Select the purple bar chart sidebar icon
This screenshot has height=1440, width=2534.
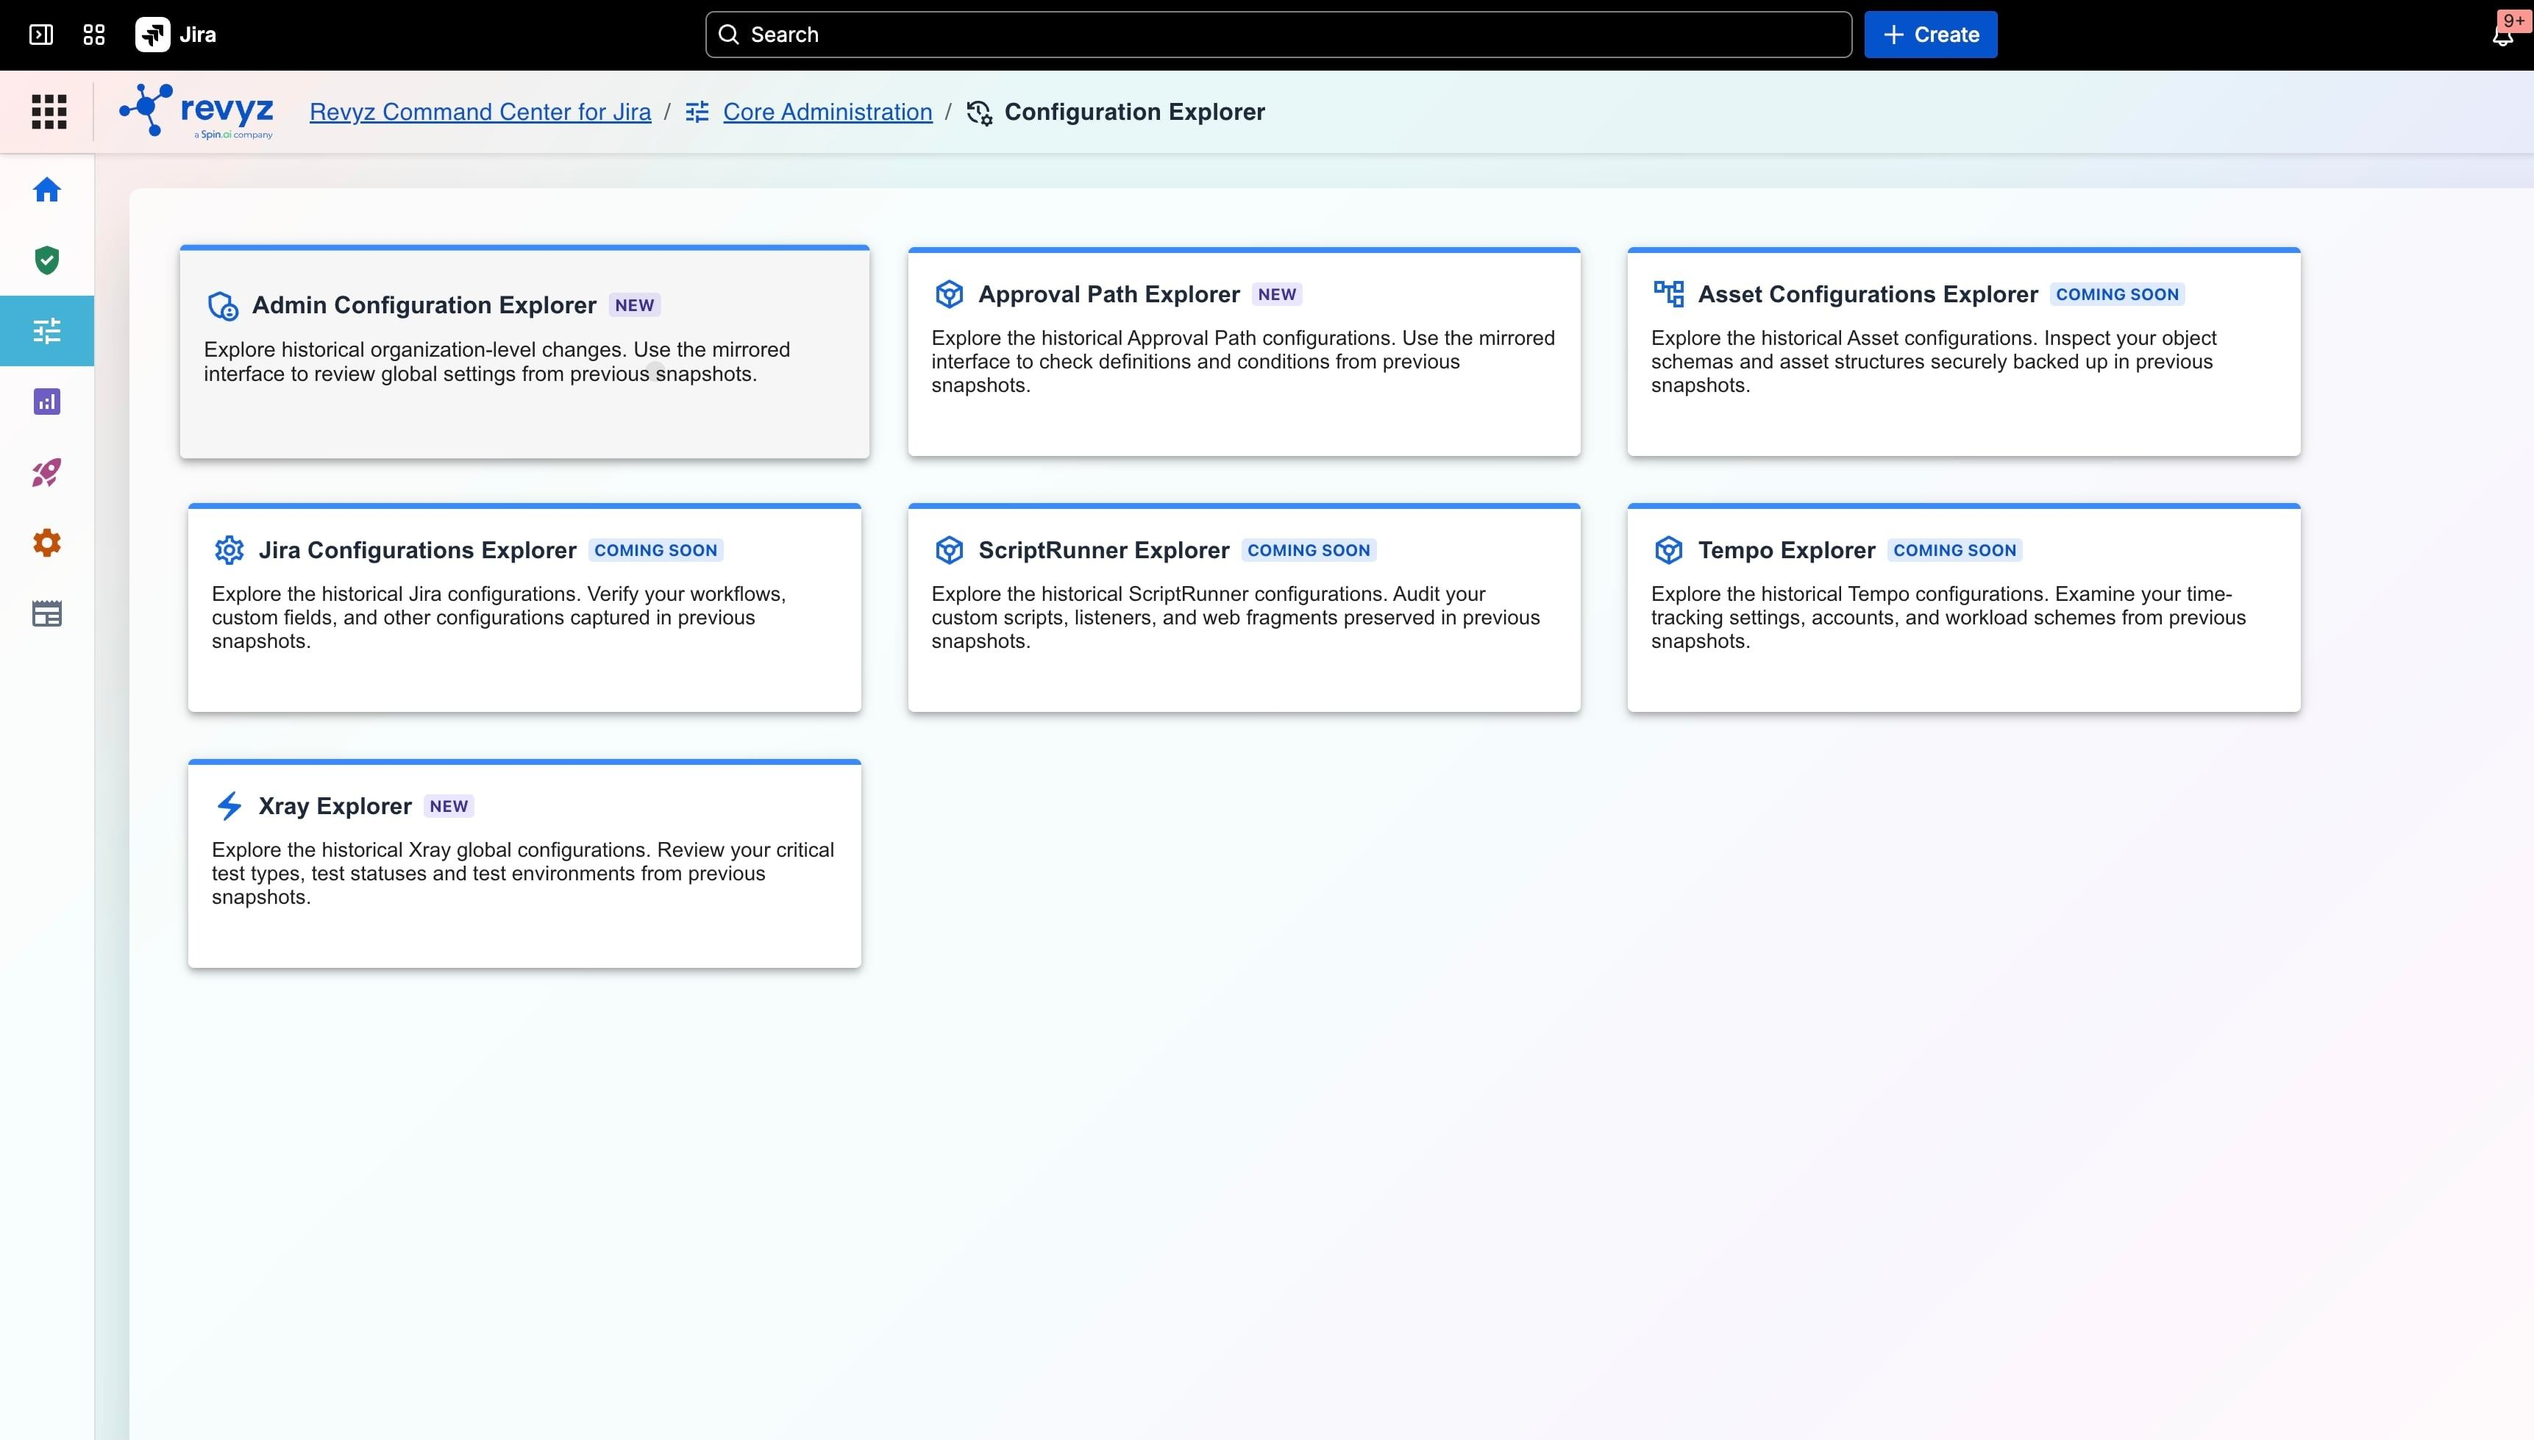46,402
